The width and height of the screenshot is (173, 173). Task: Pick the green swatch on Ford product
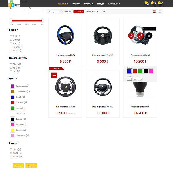click(140, 71)
